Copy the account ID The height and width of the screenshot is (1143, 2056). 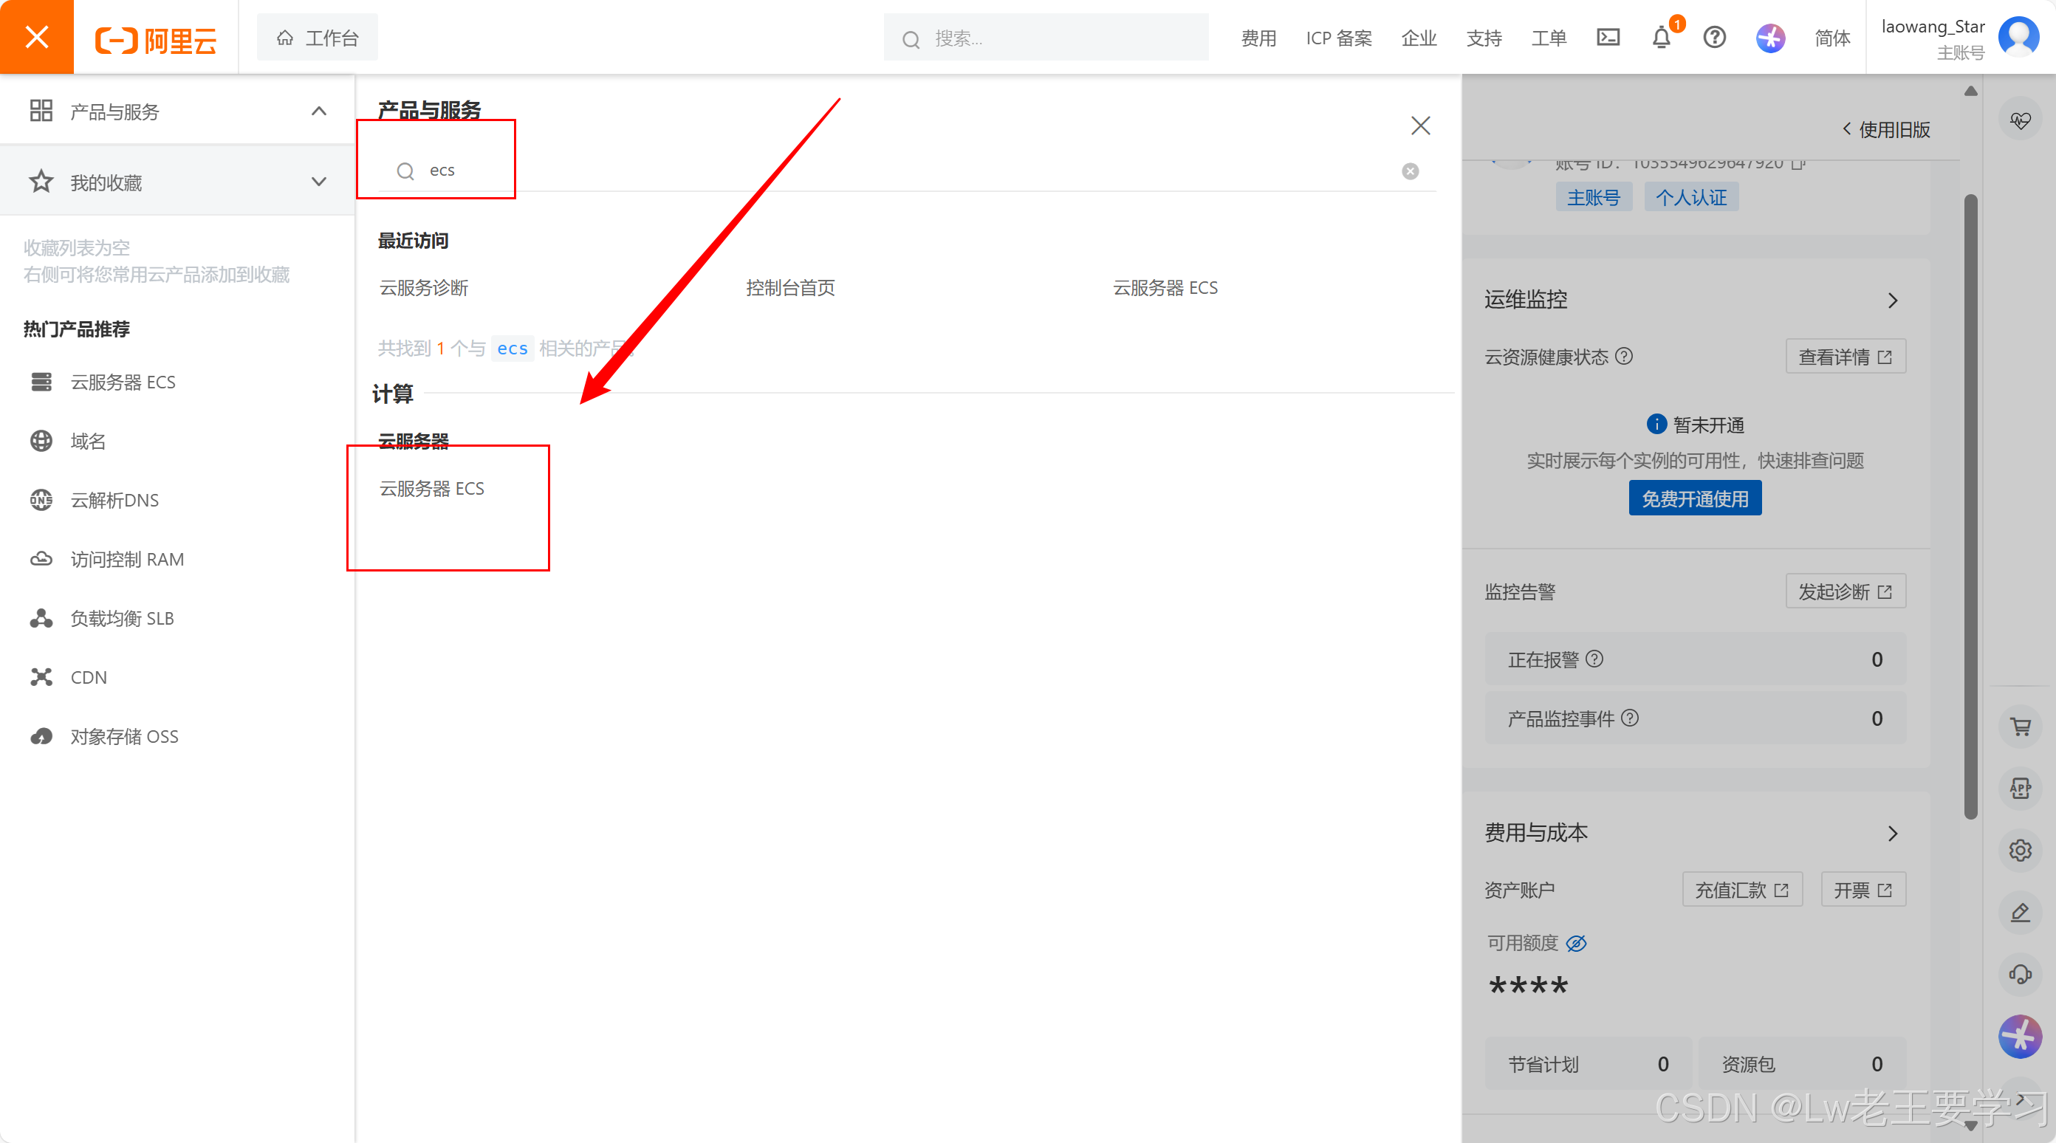tap(1798, 163)
